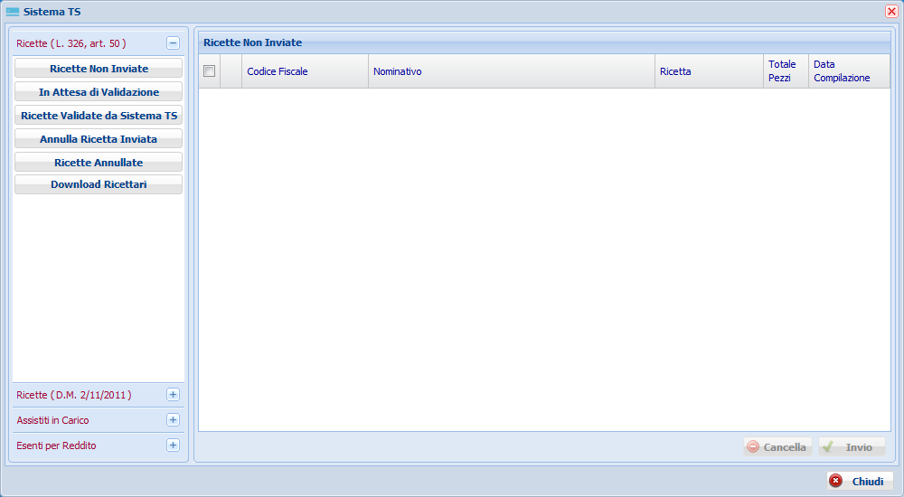
Task: Click the Ricette (D.M. 2/11/2011) heading text
Action: click(x=74, y=395)
